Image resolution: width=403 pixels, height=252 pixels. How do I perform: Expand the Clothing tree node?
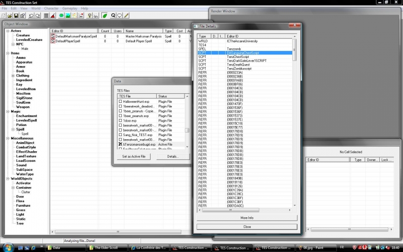[x=13, y=76]
